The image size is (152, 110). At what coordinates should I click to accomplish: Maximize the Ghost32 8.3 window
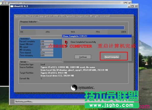point(132,6)
